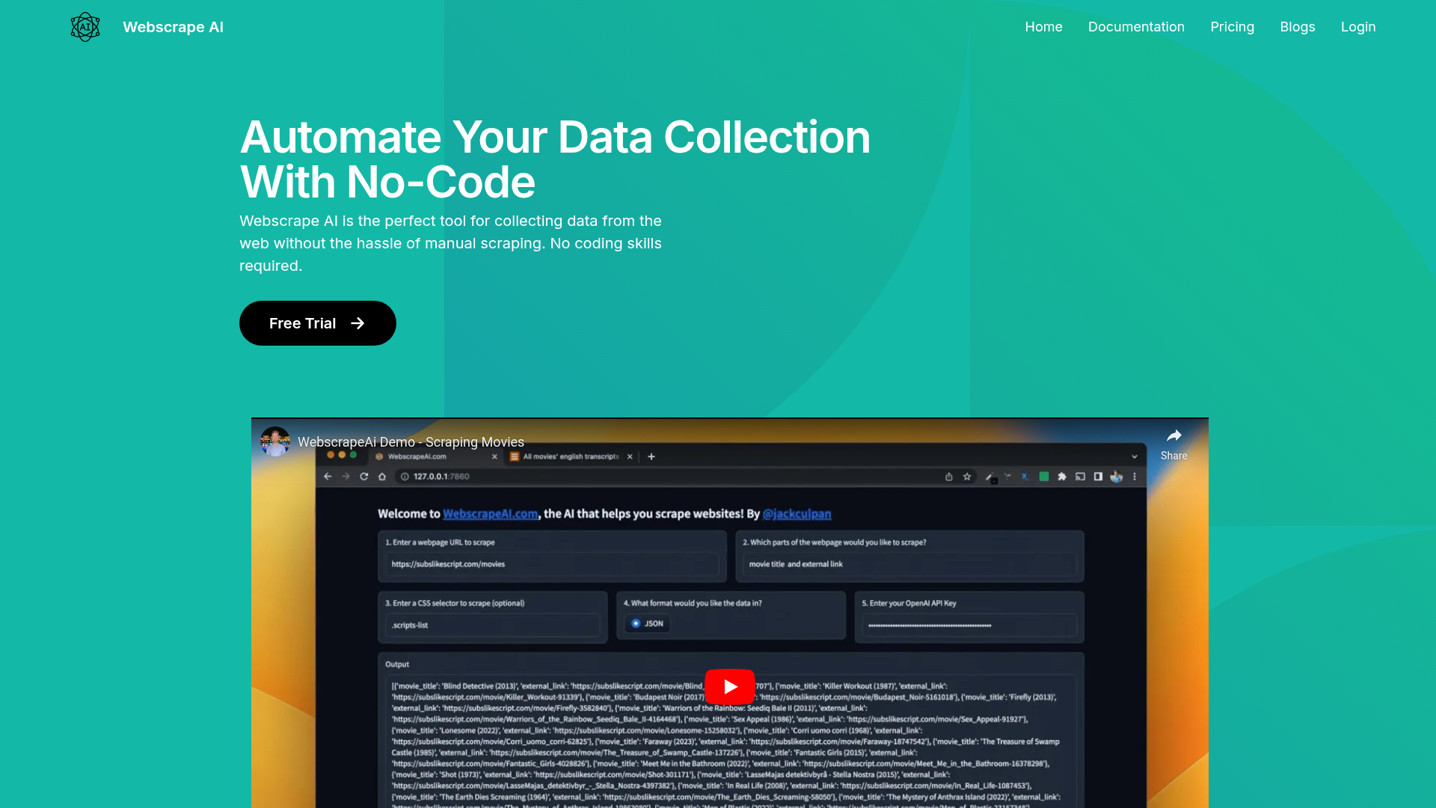This screenshot has width=1436, height=808.
Task: Click the green extension square icon
Action: point(1044,477)
